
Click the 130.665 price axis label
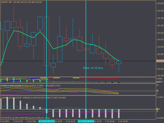[160, 33]
